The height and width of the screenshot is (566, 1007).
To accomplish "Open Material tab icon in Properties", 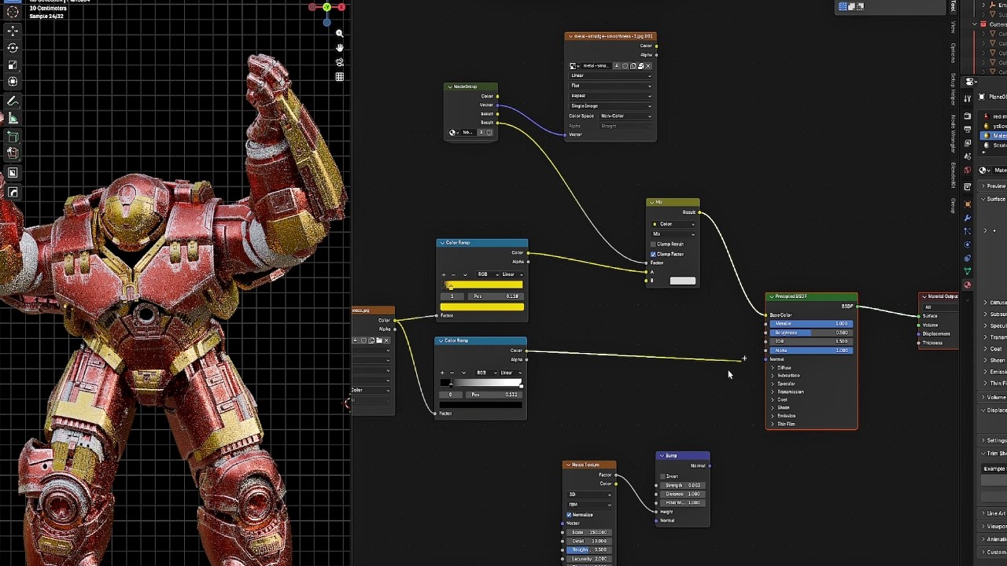I will coord(968,285).
